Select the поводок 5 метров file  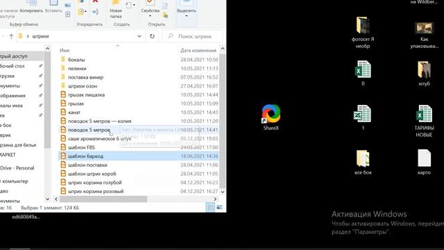pyautogui.click(x=139, y=130)
